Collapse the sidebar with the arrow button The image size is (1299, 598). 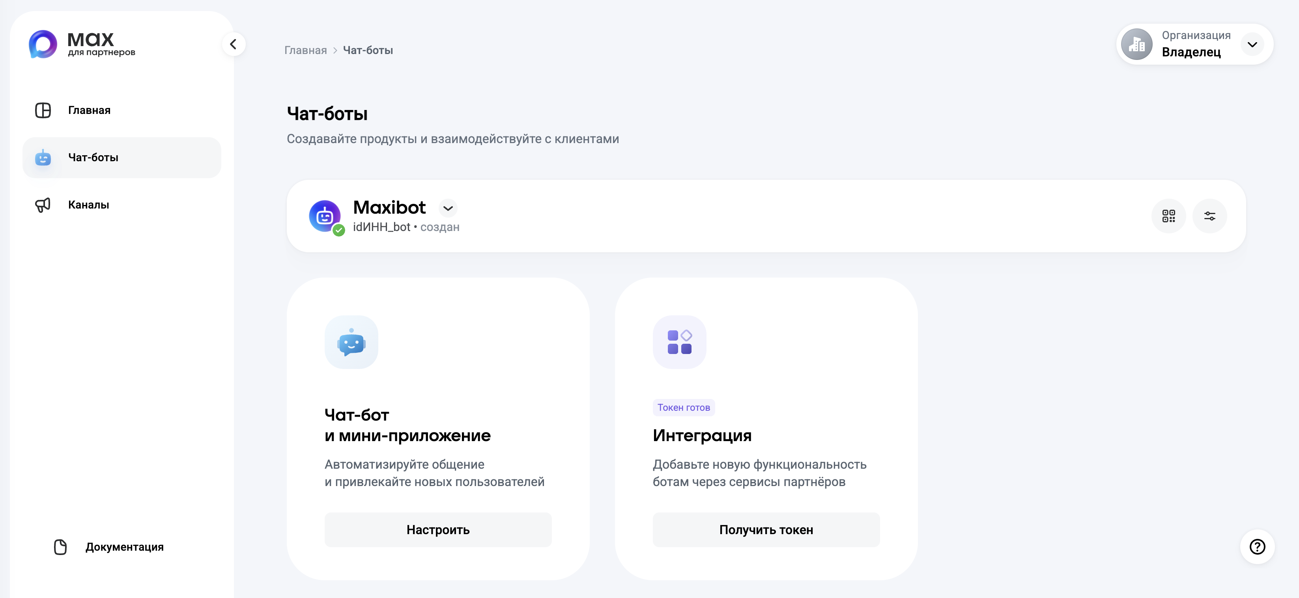coord(234,44)
